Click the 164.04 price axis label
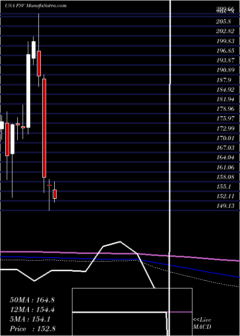Viewport: 240px width, 336px height. click(225, 157)
